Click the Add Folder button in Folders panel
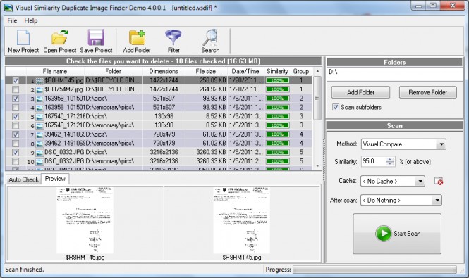This screenshot has height=278, width=469. (x=360, y=92)
